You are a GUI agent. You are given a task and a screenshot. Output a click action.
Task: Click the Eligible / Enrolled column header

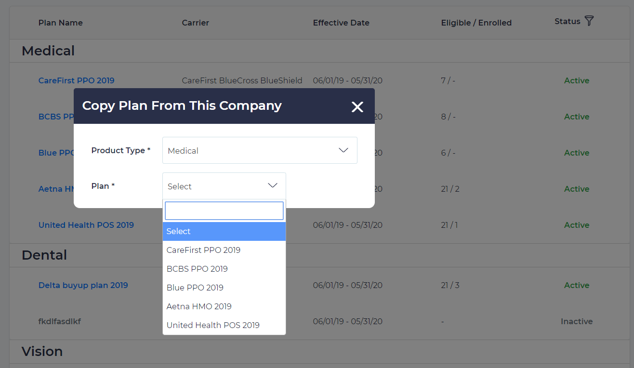point(476,23)
